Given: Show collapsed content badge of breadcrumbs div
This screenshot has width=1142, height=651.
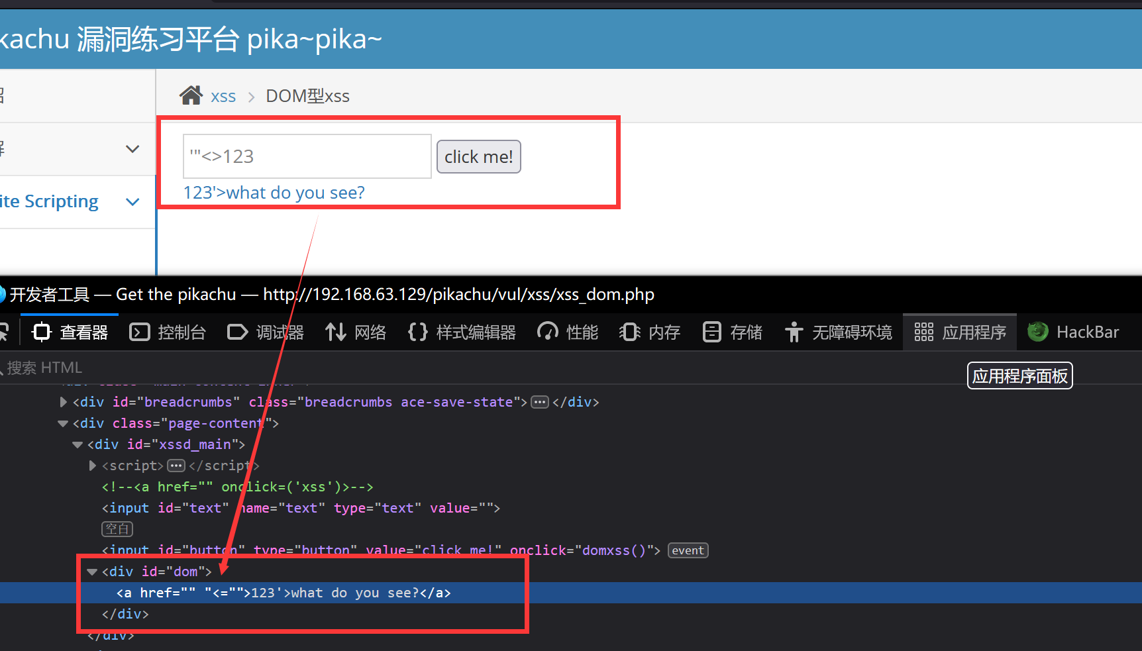Looking at the screenshot, I should [540, 402].
